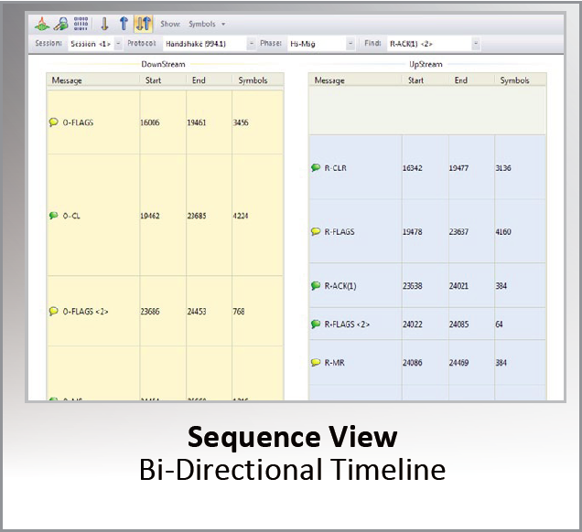The width and height of the screenshot is (582, 532).
Task: Click O-FLAGS symbols value 3456
Action: (241, 122)
